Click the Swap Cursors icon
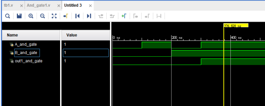 tap(159, 16)
